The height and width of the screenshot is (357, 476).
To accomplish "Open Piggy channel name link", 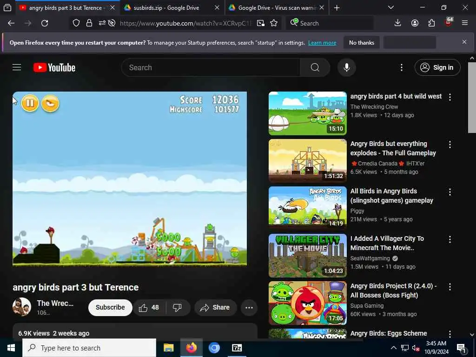I will 357,211.
